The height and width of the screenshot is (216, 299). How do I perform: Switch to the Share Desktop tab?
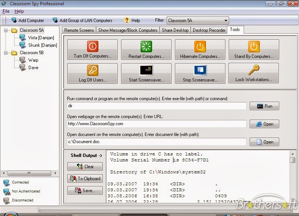coord(175,30)
